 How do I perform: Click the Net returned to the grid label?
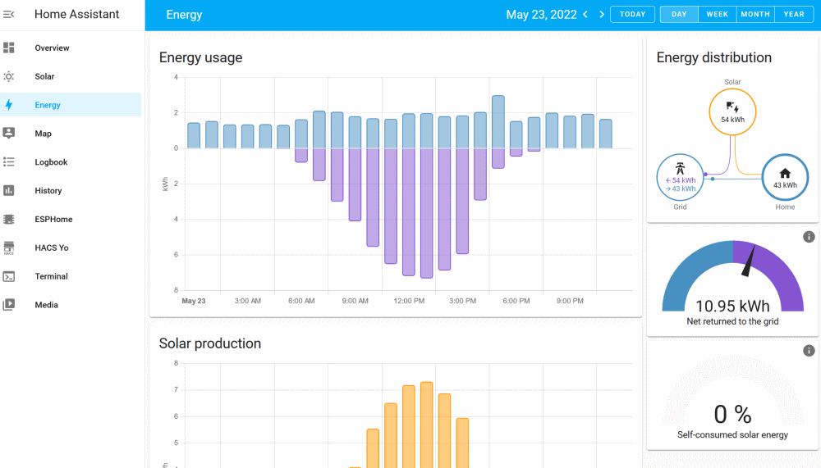[x=732, y=321]
